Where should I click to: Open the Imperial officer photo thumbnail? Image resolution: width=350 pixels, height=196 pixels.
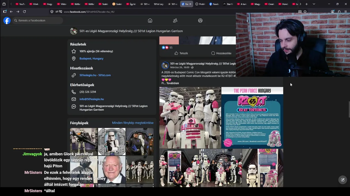click(x=140, y=142)
